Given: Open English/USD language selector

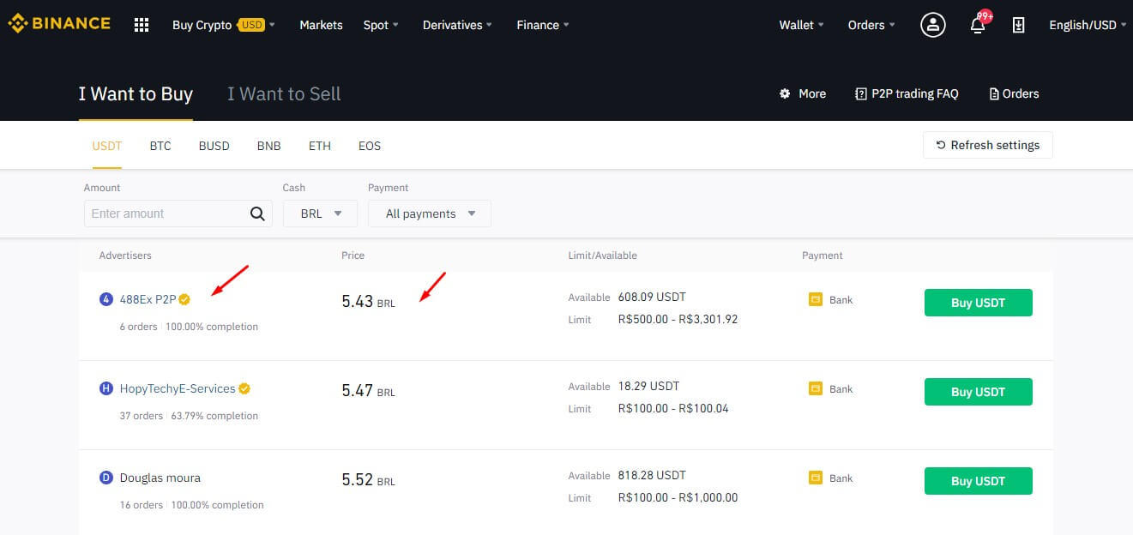Looking at the screenshot, I should click(x=1088, y=25).
